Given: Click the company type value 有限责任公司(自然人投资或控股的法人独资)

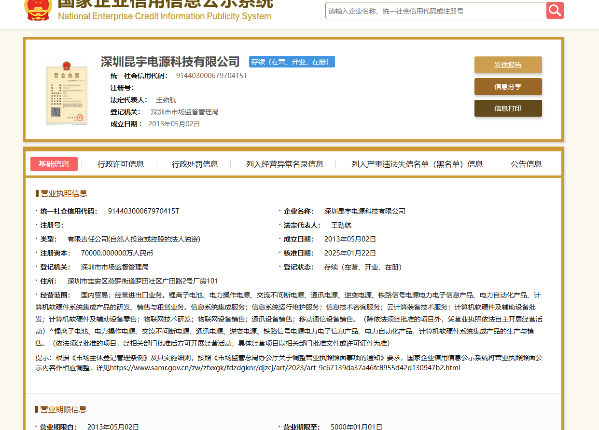Looking at the screenshot, I should click(134, 239).
